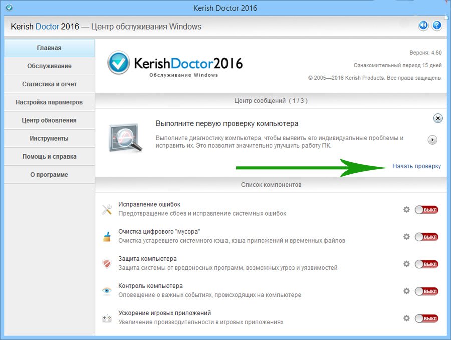The width and height of the screenshot is (451, 340).
Task: Go to Настройка параметров
Action: tap(49, 102)
